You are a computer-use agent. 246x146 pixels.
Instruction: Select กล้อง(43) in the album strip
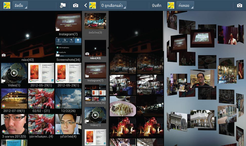[x=95, y=50]
